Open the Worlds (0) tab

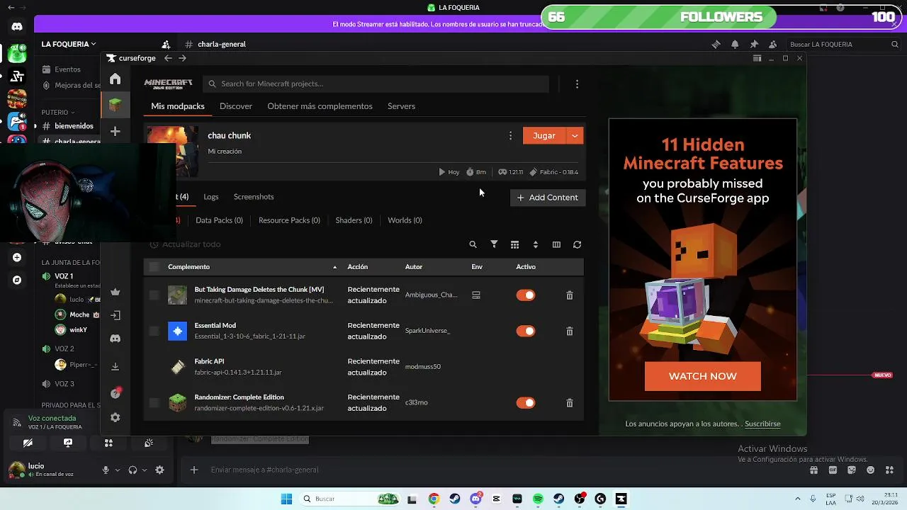tap(405, 220)
